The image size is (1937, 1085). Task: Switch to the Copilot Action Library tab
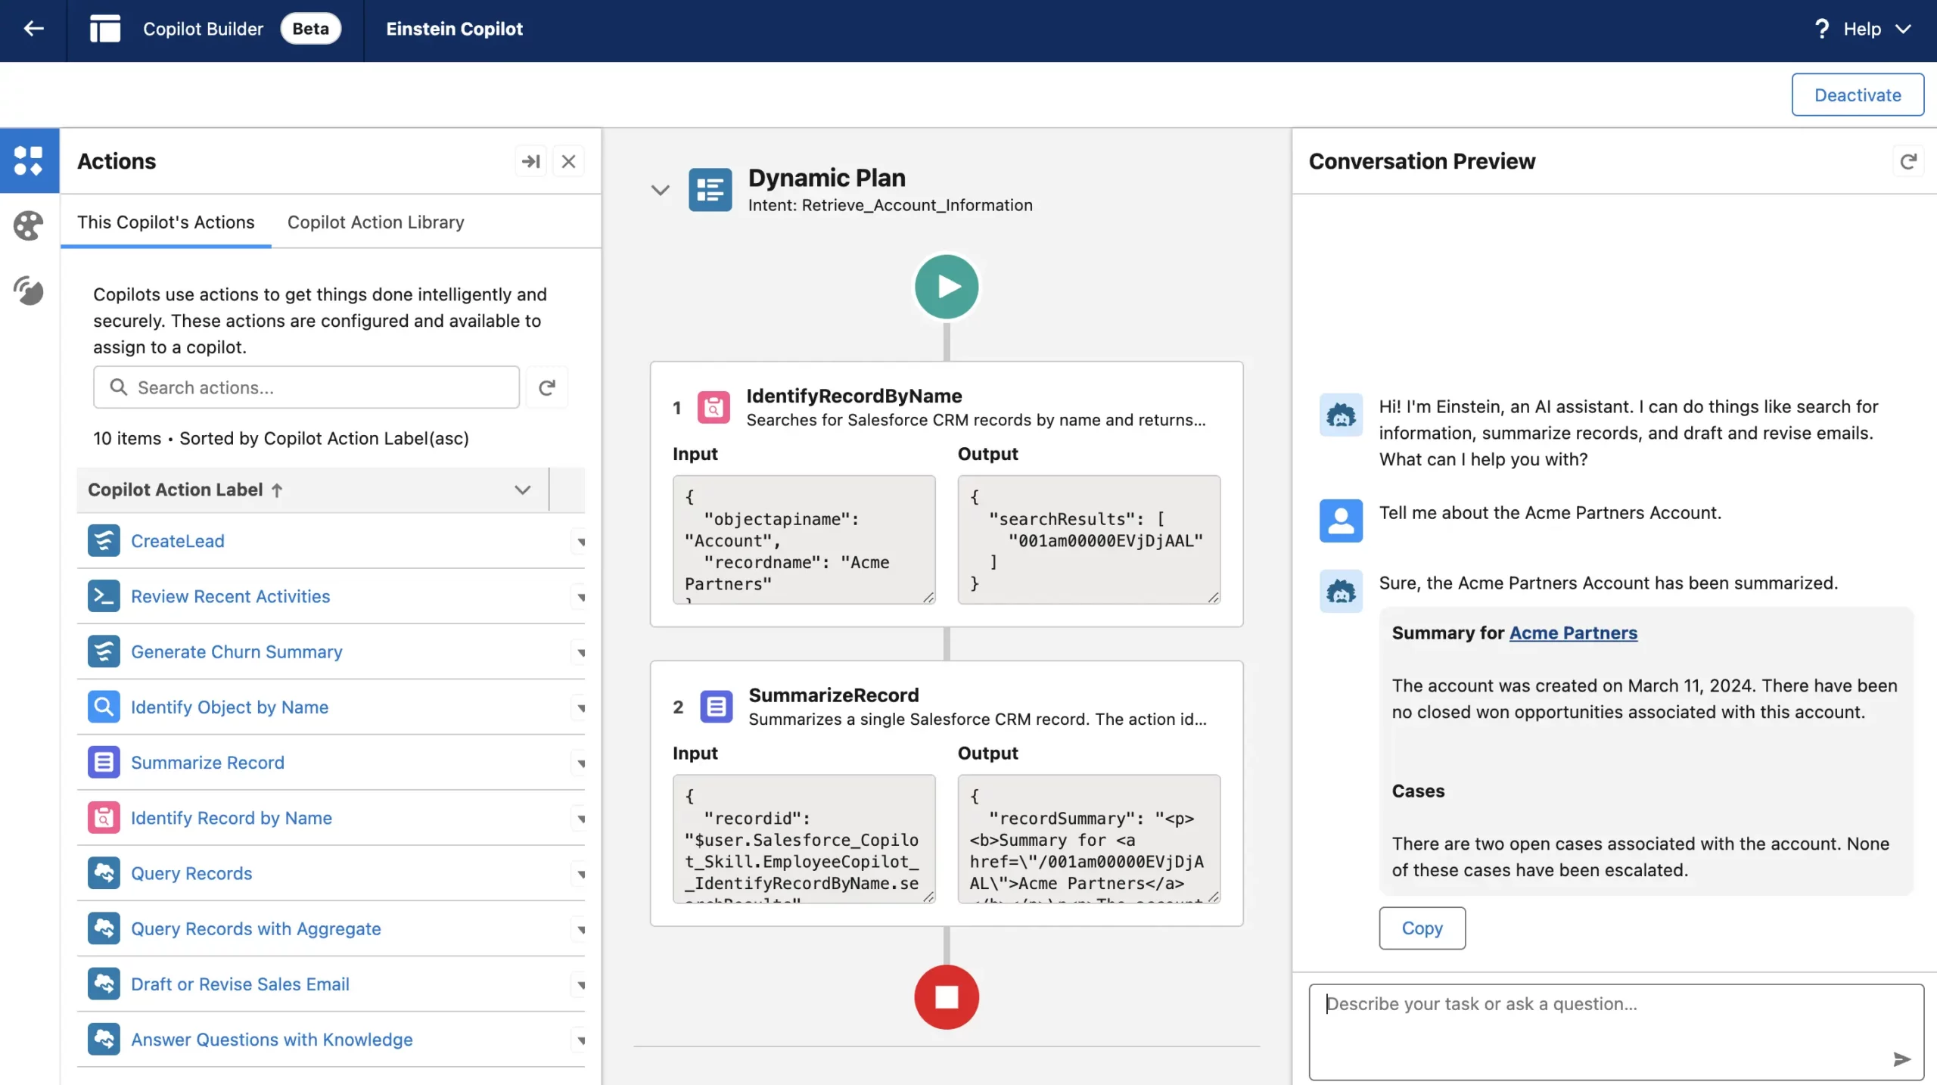pyautogui.click(x=375, y=222)
